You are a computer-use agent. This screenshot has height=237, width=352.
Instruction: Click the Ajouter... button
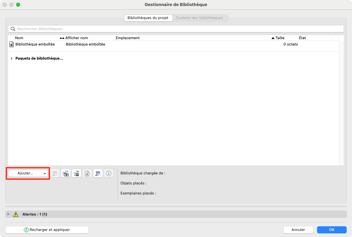(x=25, y=173)
